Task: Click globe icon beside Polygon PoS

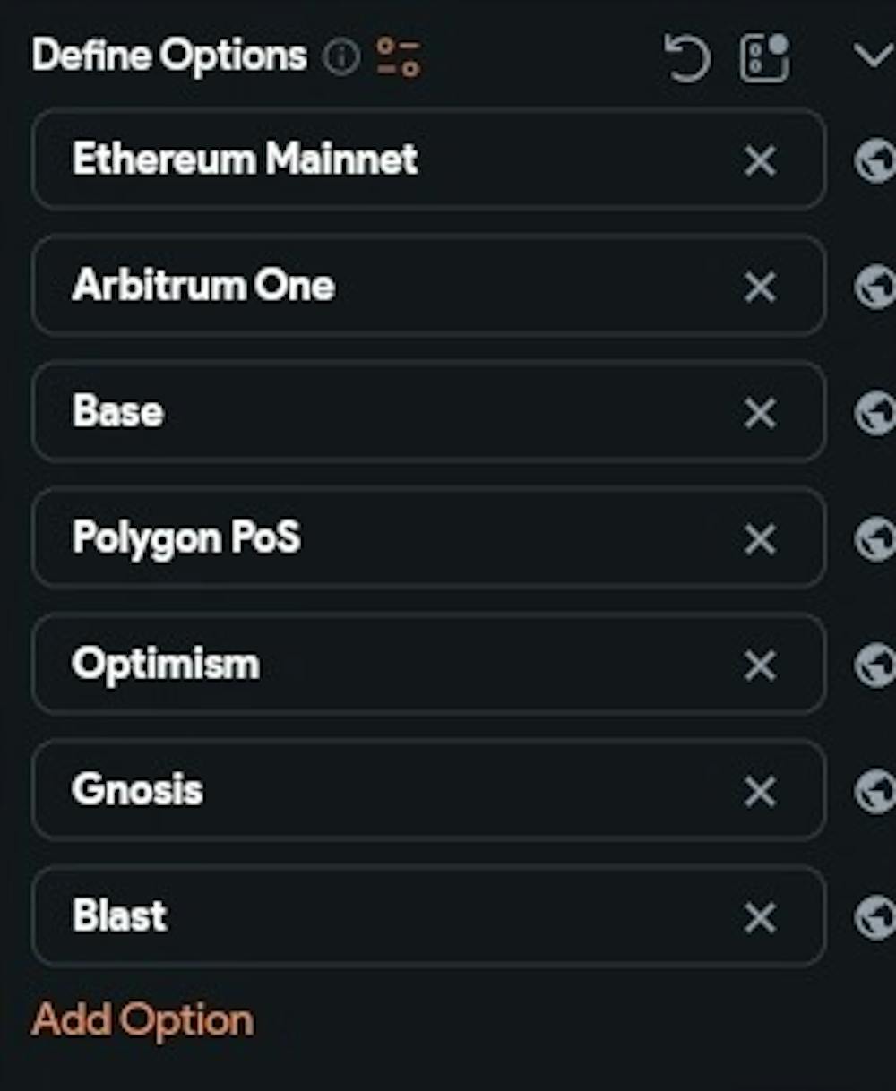Action: pos(874,540)
